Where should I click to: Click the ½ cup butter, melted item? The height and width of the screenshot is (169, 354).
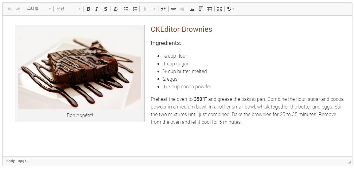click(x=185, y=71)
